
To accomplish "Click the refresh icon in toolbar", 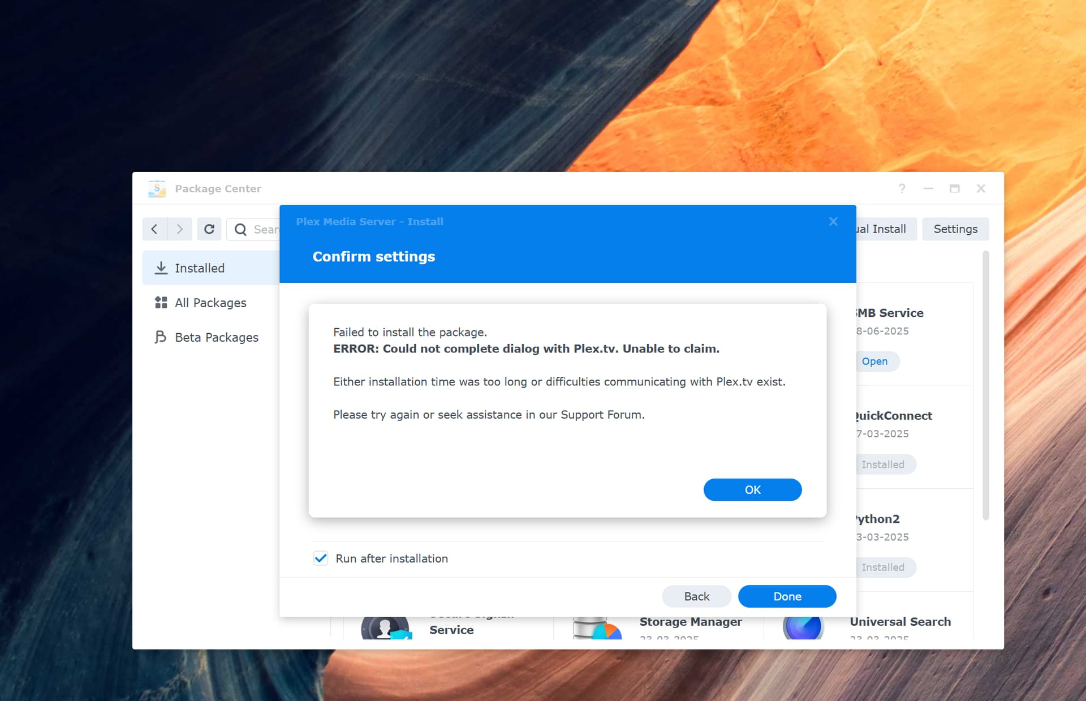I will pyautogui.click(x=209, y=229).
